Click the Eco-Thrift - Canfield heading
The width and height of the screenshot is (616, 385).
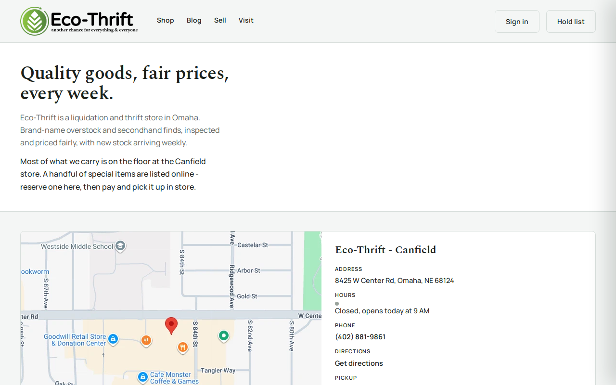tap(385, 250)
